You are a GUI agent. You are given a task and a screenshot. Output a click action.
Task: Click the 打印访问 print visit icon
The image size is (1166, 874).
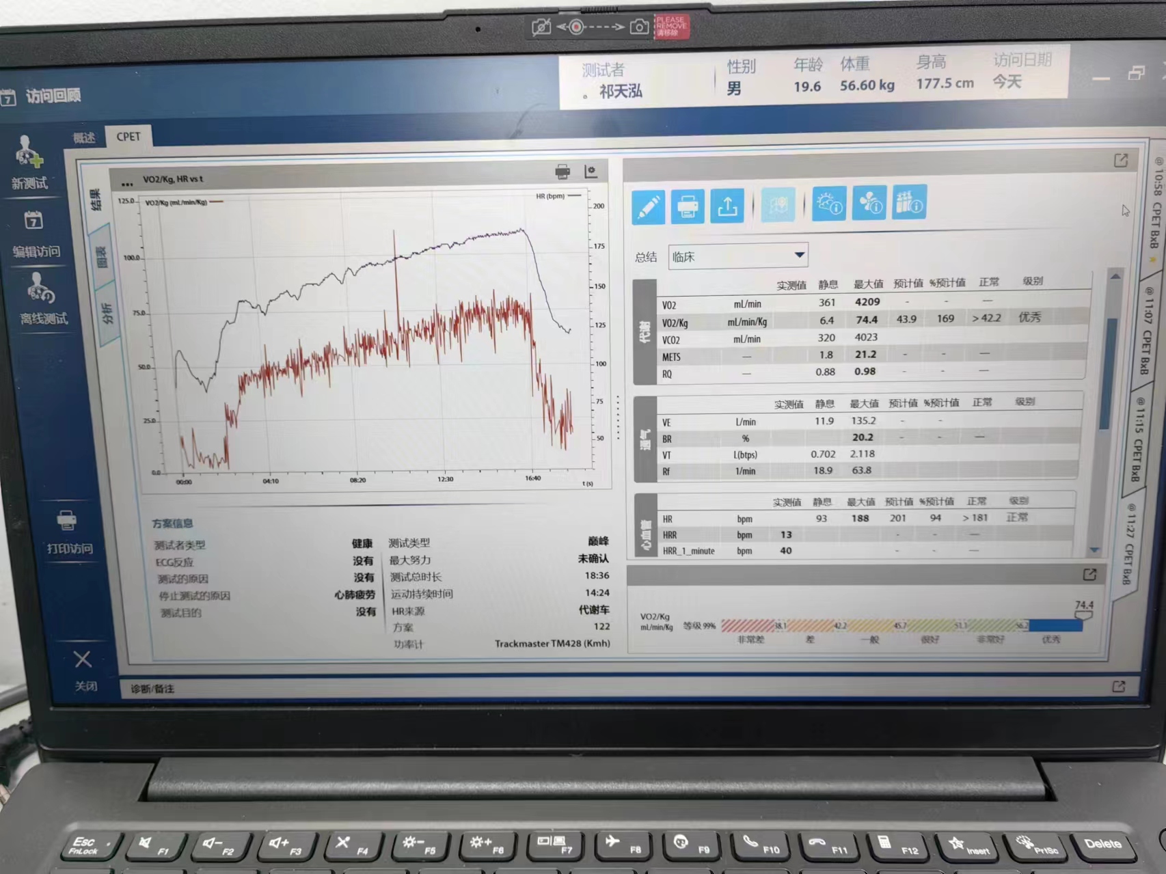pos(66,521)
